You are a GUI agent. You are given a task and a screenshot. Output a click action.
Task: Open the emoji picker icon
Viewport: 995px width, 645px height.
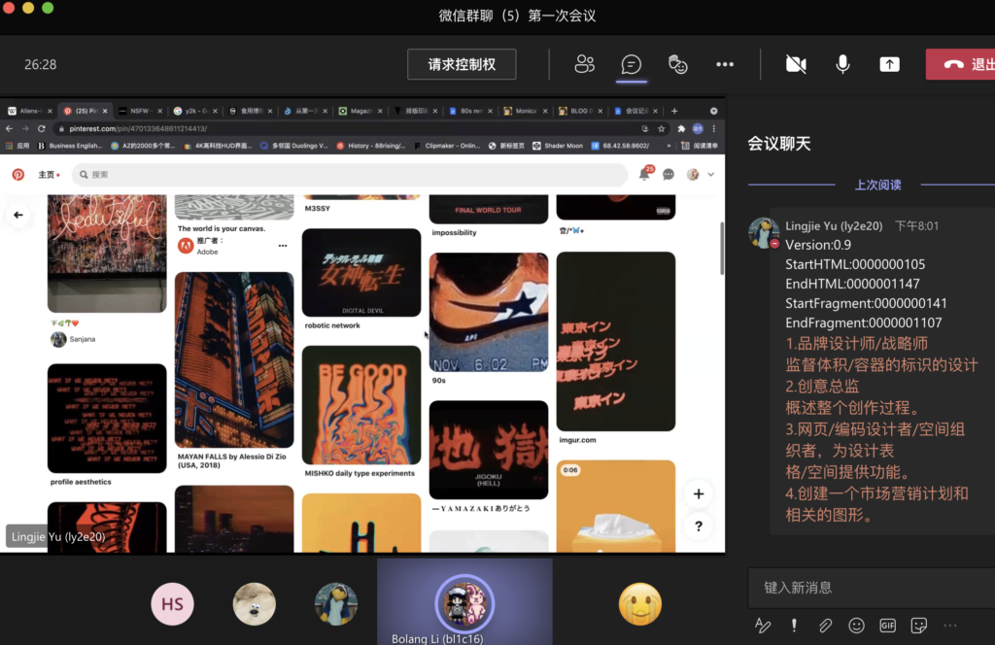pyautogui.click(x=856, y=626)
